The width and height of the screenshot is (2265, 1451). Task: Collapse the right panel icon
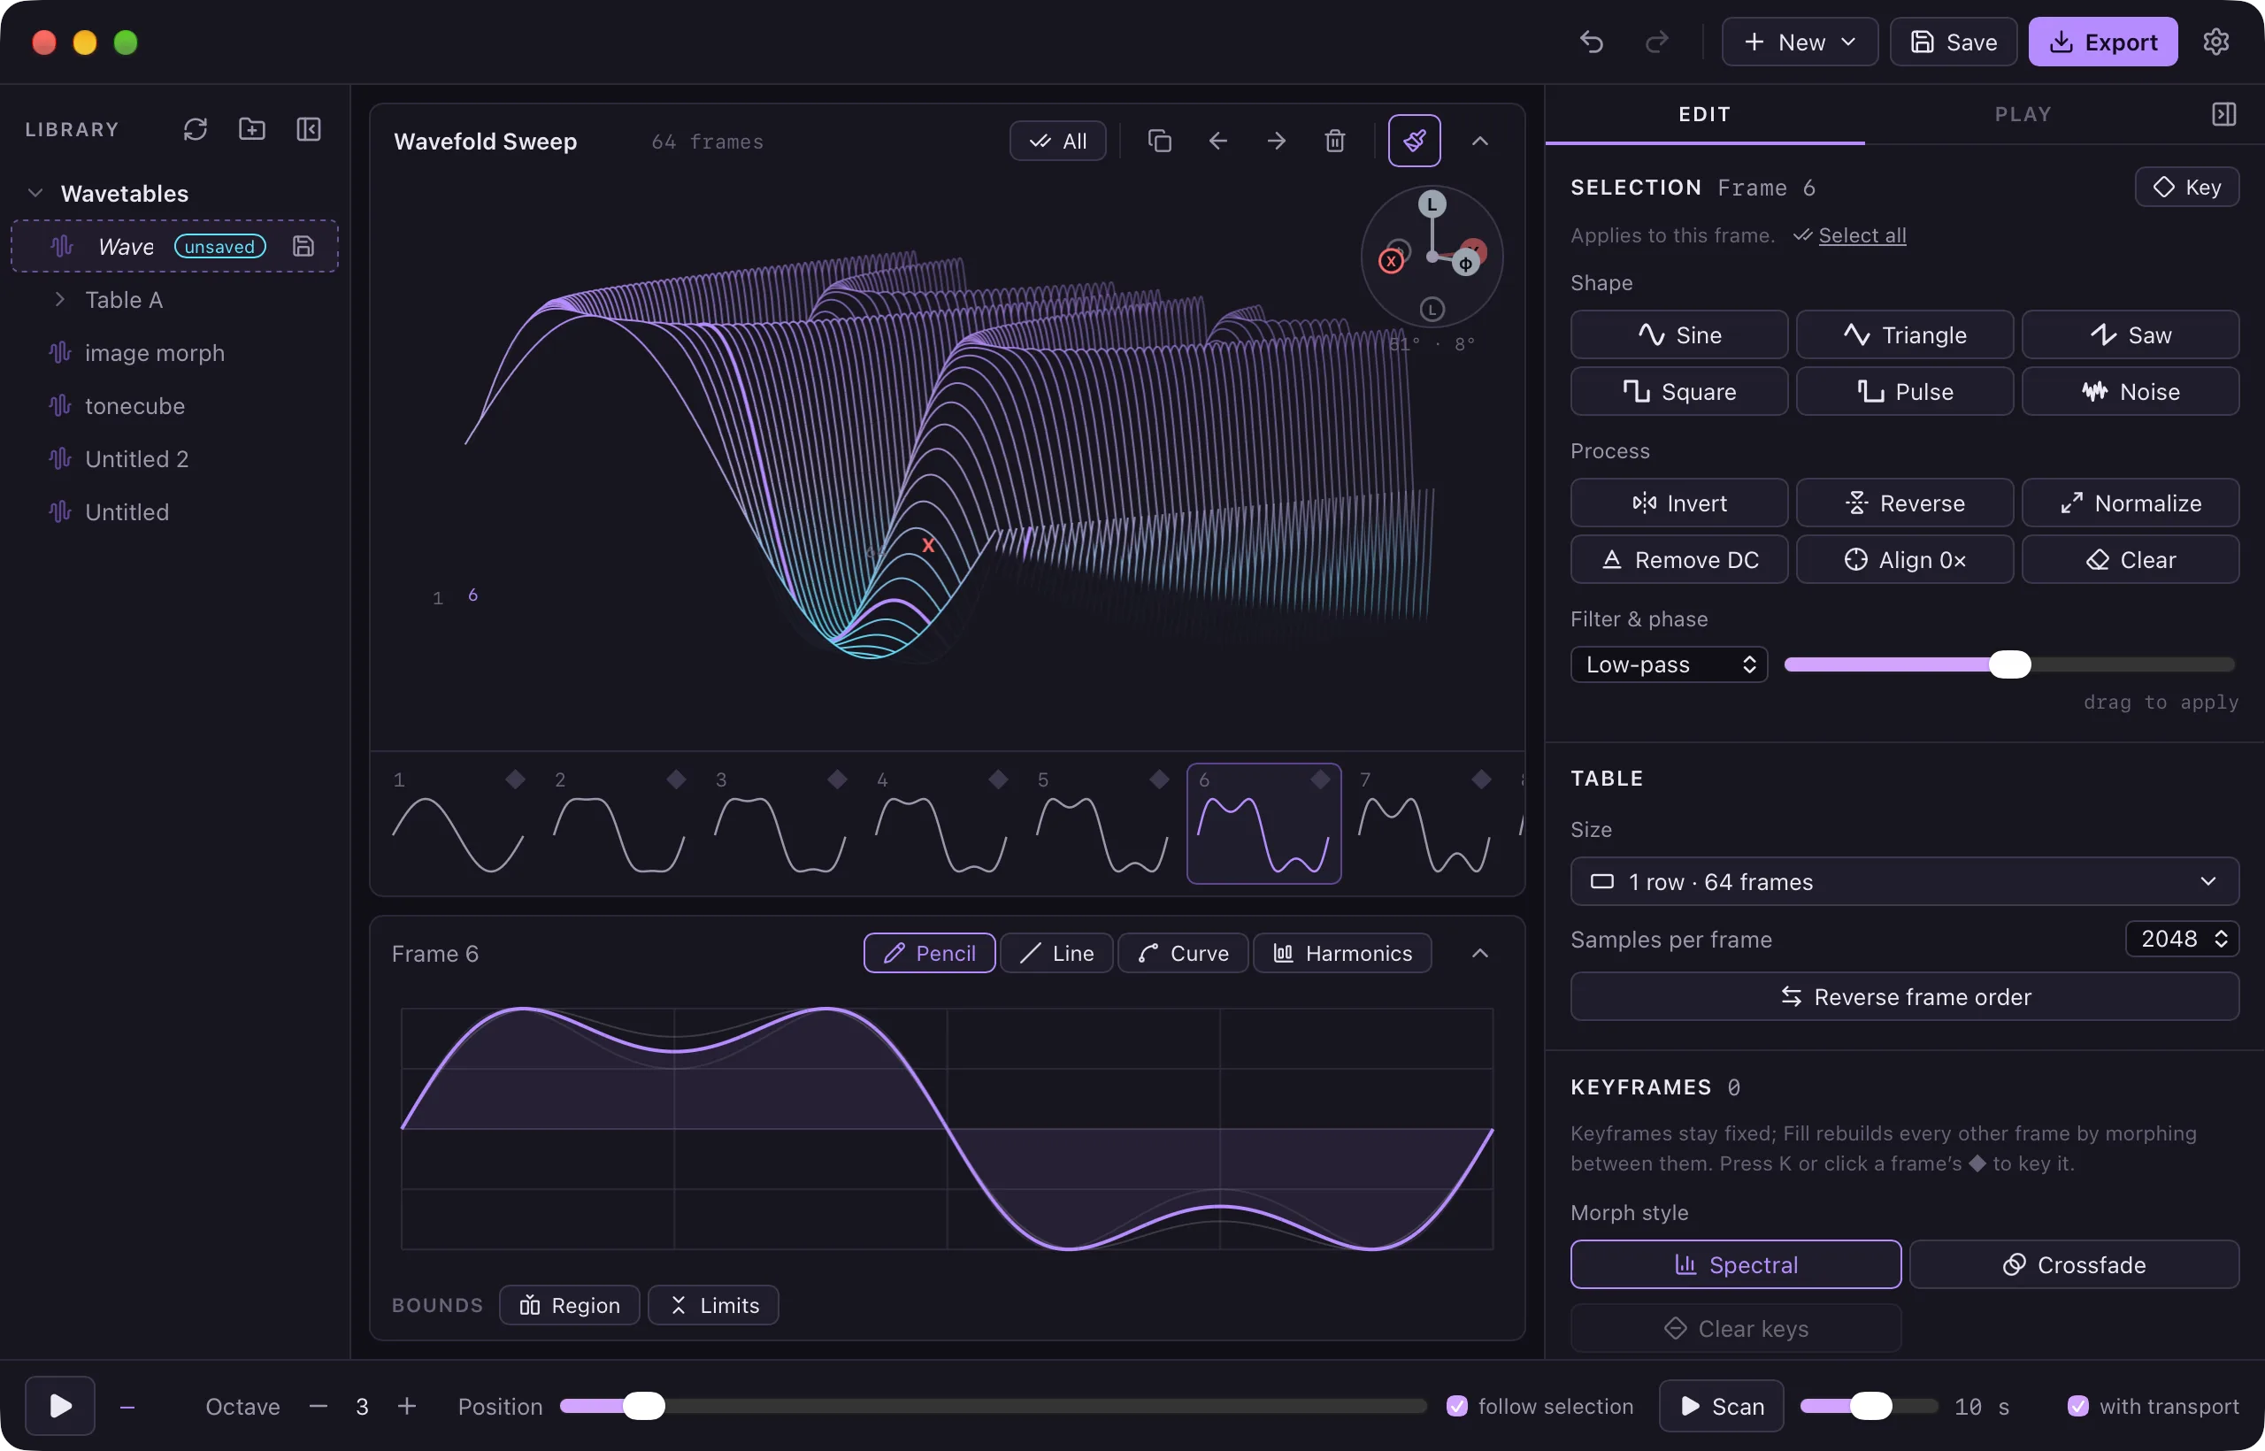coord(2223,114)
